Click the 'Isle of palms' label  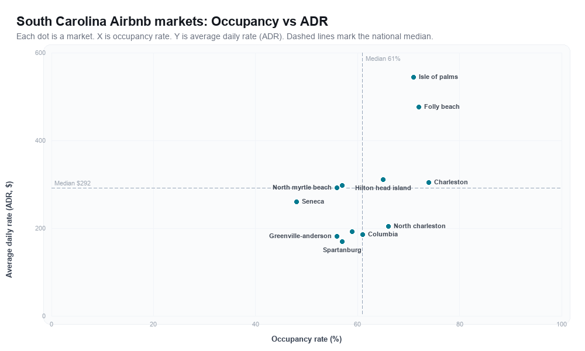[x=438, y=77]
